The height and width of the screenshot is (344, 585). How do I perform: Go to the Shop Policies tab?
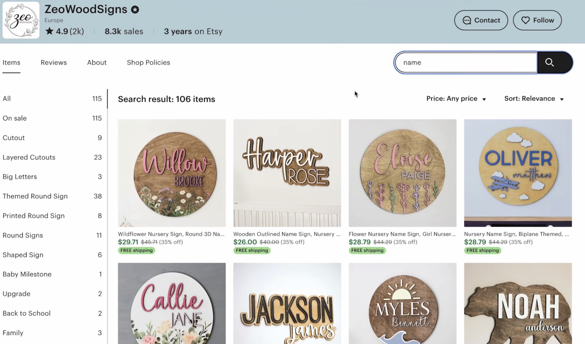tap(148, 62)
